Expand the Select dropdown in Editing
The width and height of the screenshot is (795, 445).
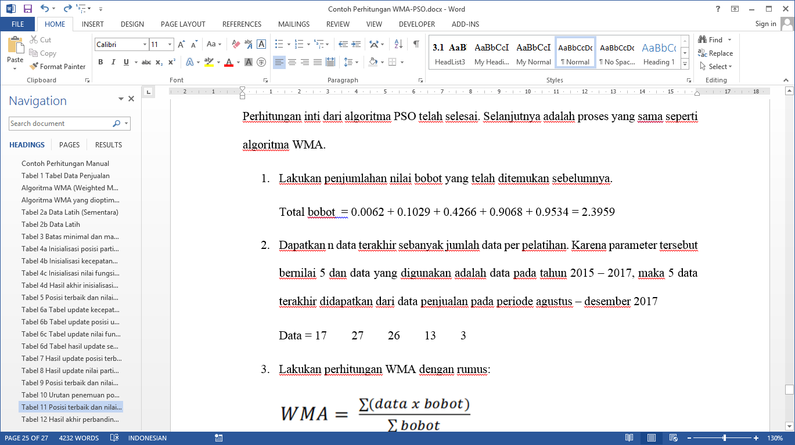[720, 67]
